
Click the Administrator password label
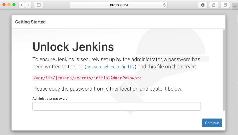point(50,99)
